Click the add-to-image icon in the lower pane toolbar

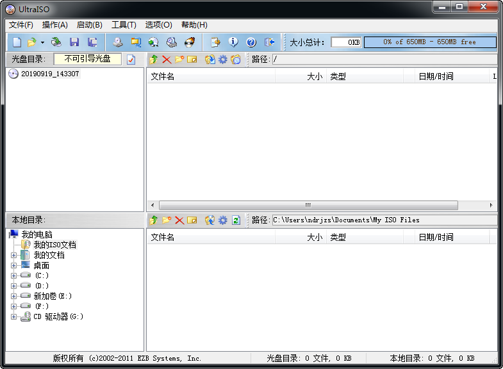coord(210,220)
